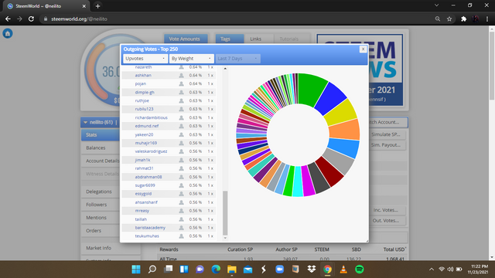The height and width of the screenshot is (278, 495).
Task: Open taskbar Search
Action: click(152, 270)
